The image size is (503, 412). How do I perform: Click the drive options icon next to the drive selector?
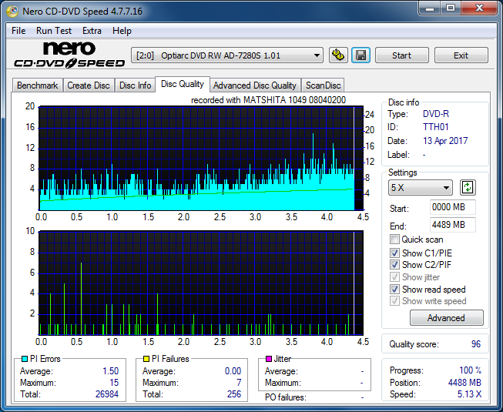click(x=337, y=55)
